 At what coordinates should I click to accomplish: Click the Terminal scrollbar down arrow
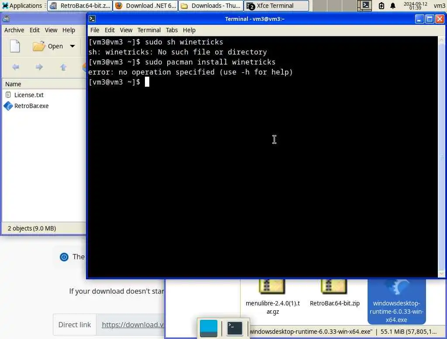pyautogui.click(x=442, y=274)
